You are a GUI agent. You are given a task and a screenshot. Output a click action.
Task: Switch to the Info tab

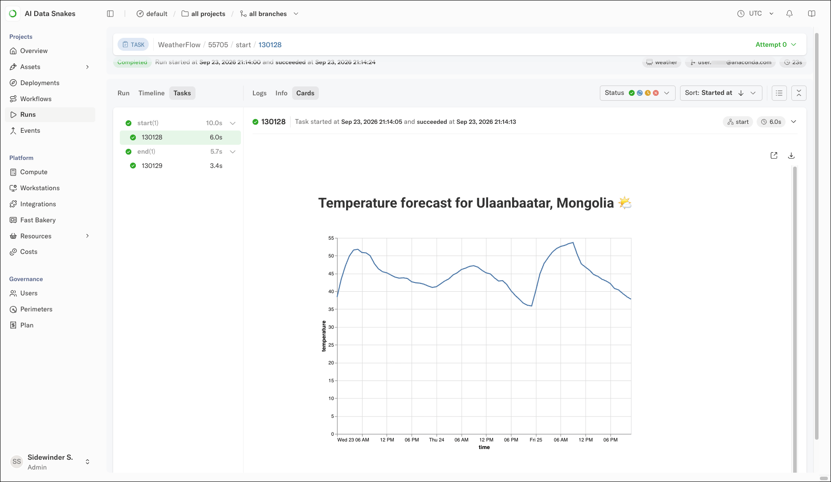pyautogui.click(x=281, y=93)
